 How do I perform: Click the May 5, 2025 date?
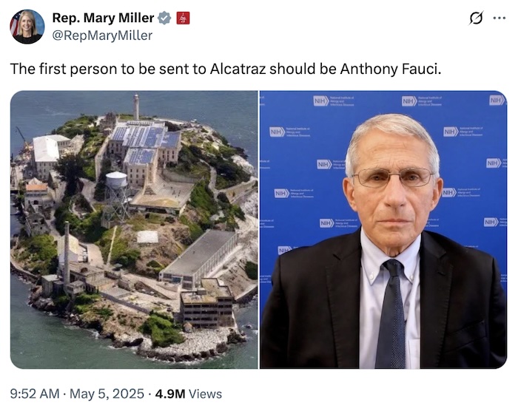click(107, 394)
